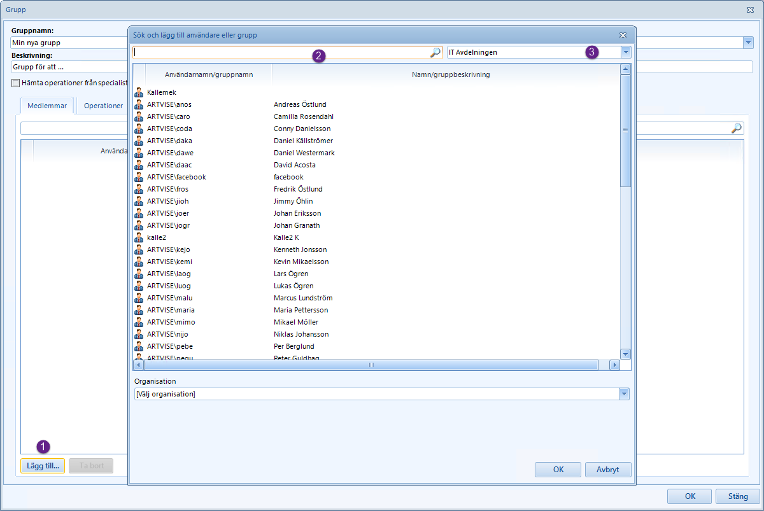Click the user icon for ARTVISE\jioh
This screenshot has width=764, height=511.
[x=139, y=202]
